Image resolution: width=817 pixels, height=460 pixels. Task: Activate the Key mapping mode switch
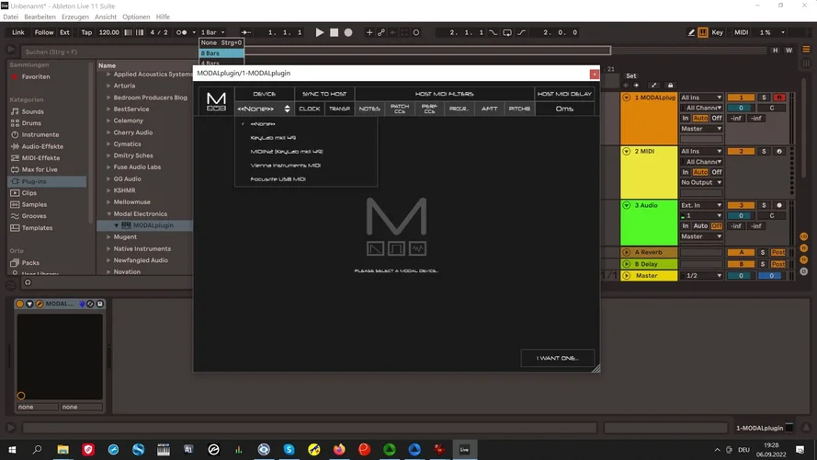(x=717, y=32)
